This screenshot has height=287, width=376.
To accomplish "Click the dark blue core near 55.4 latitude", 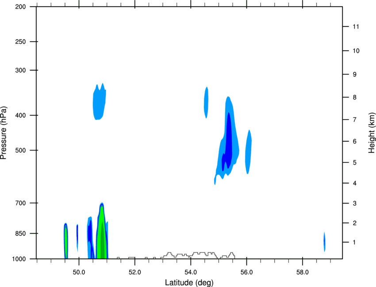I will 228,141.
